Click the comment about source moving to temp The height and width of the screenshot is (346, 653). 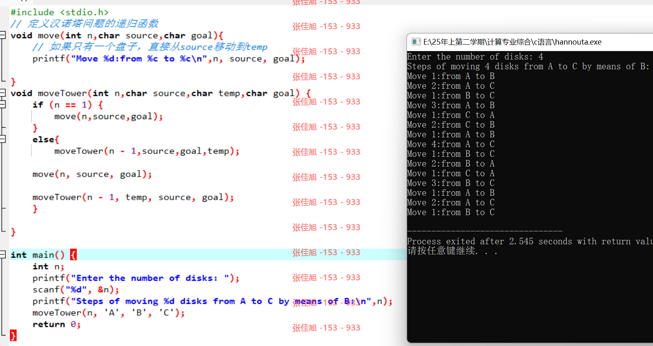(x=150, y=47)
